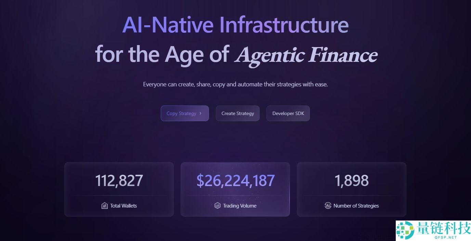Select the 112,827 wallets figure
The height and width of the screenshot is (241, 471).
coord(119,181)
